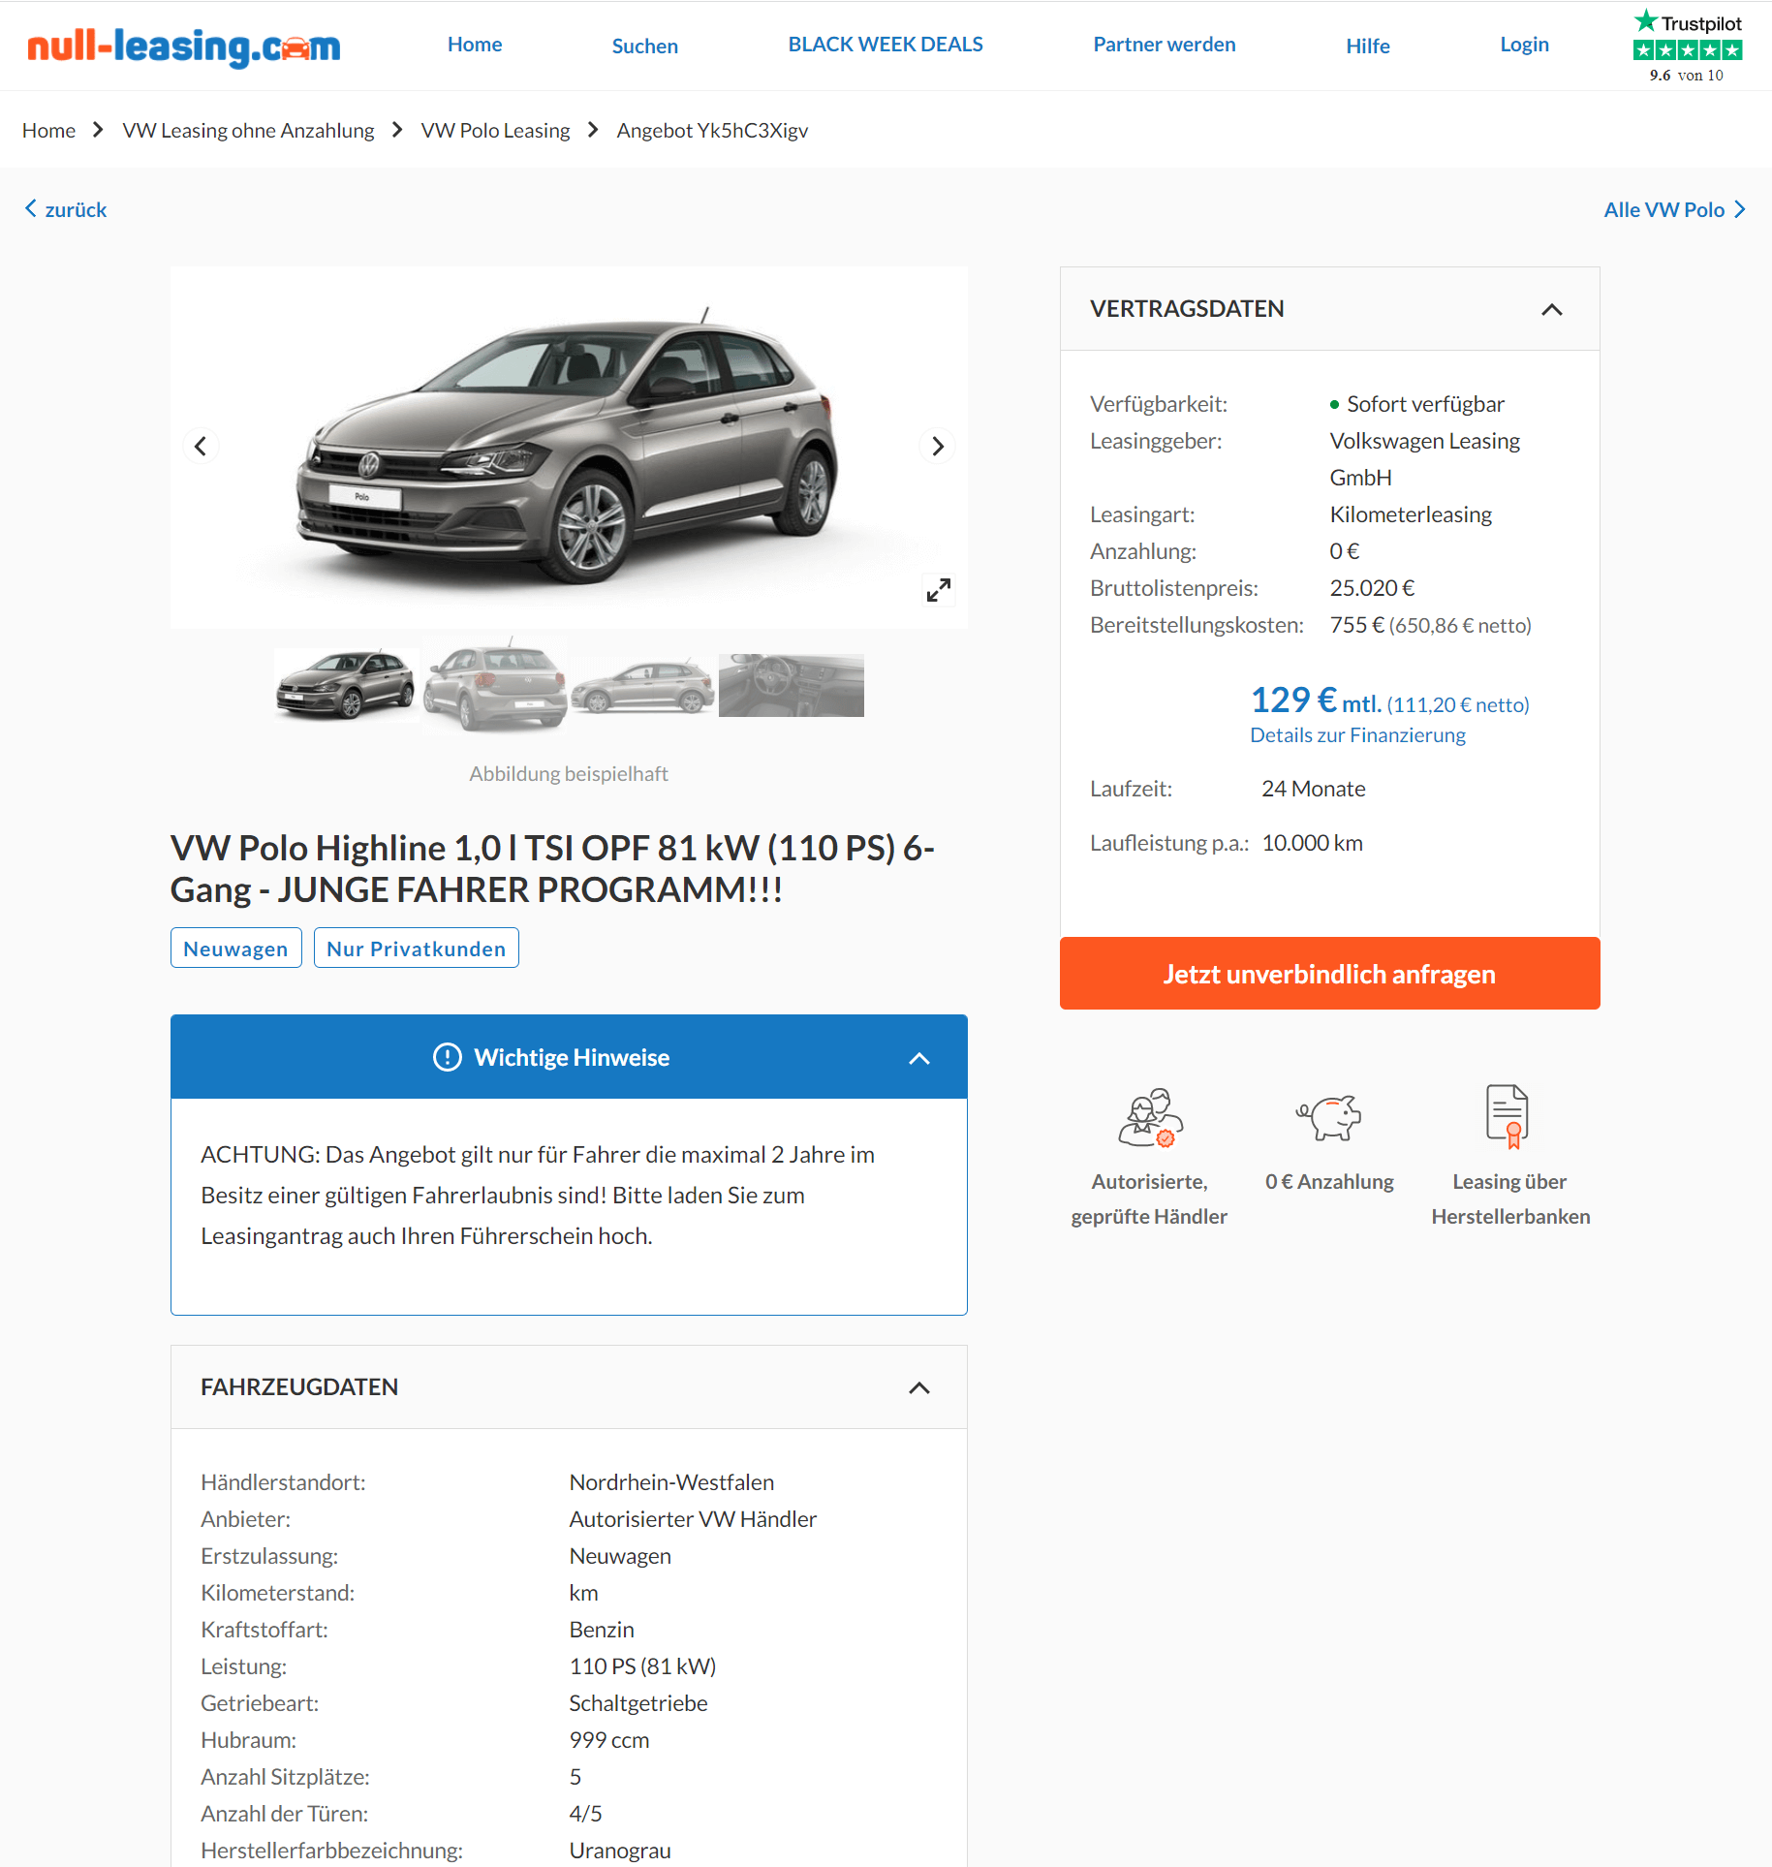Open Details zur Finanzierung link
Screen dimensions: 1772x1867
click(1357, 734)
